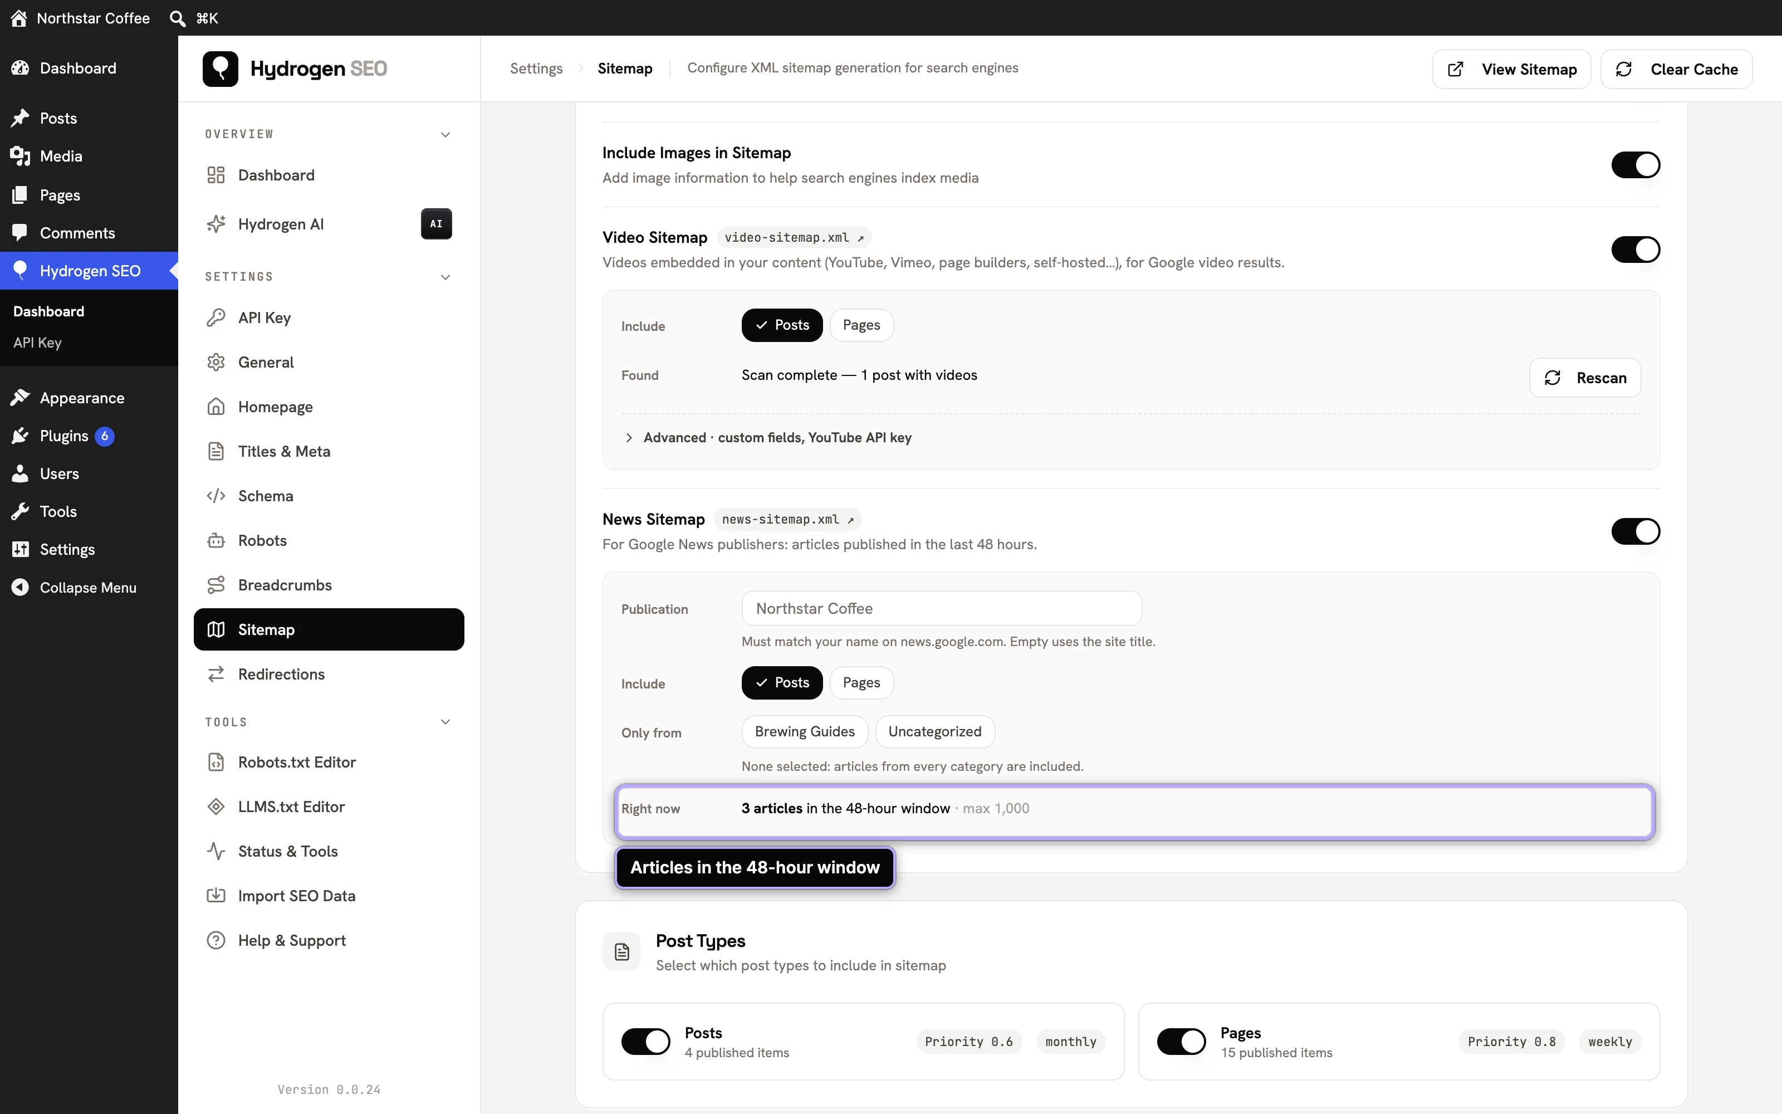
Task: Click the Clear Cache button
Action: click(1677, 69)
